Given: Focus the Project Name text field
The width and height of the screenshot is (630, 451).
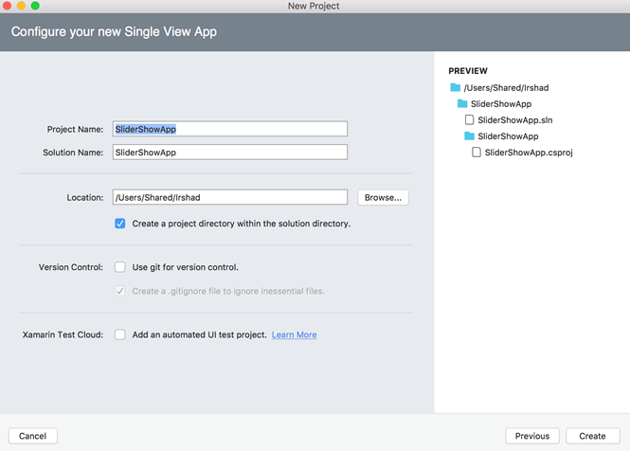Looking at the screenshot, I should tap(230, 129).
